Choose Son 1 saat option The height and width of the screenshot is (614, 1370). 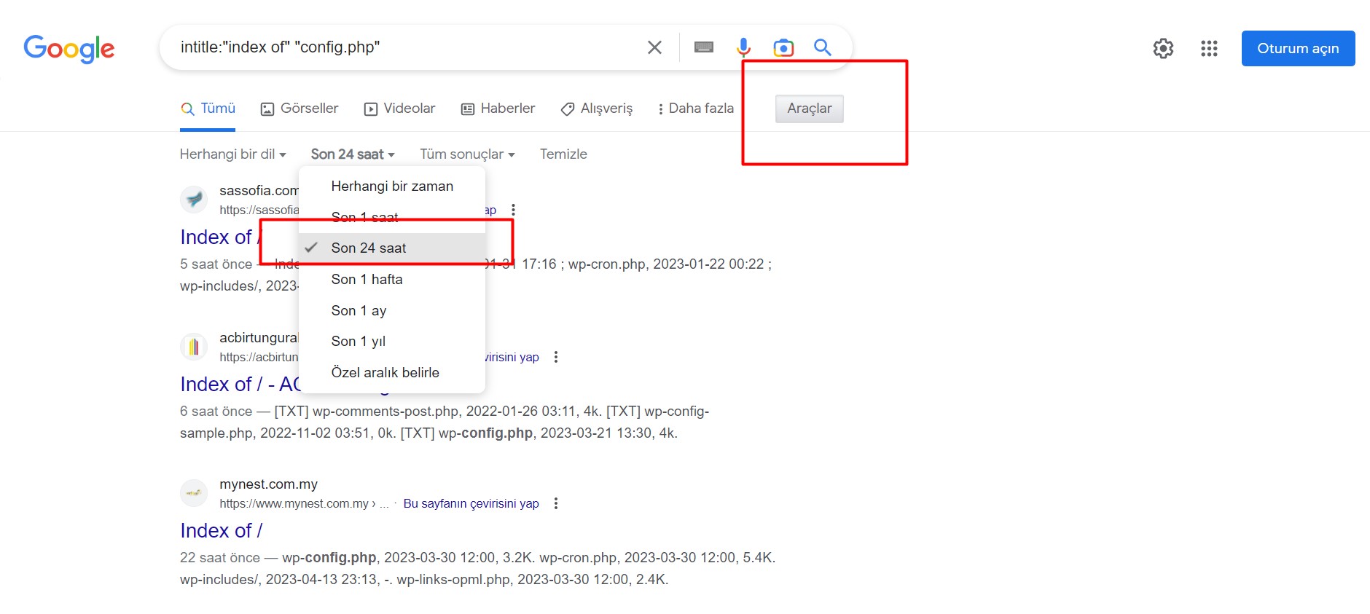point(392,218)
